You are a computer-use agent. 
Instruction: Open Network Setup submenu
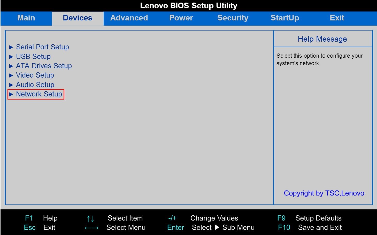pos(39,94)
